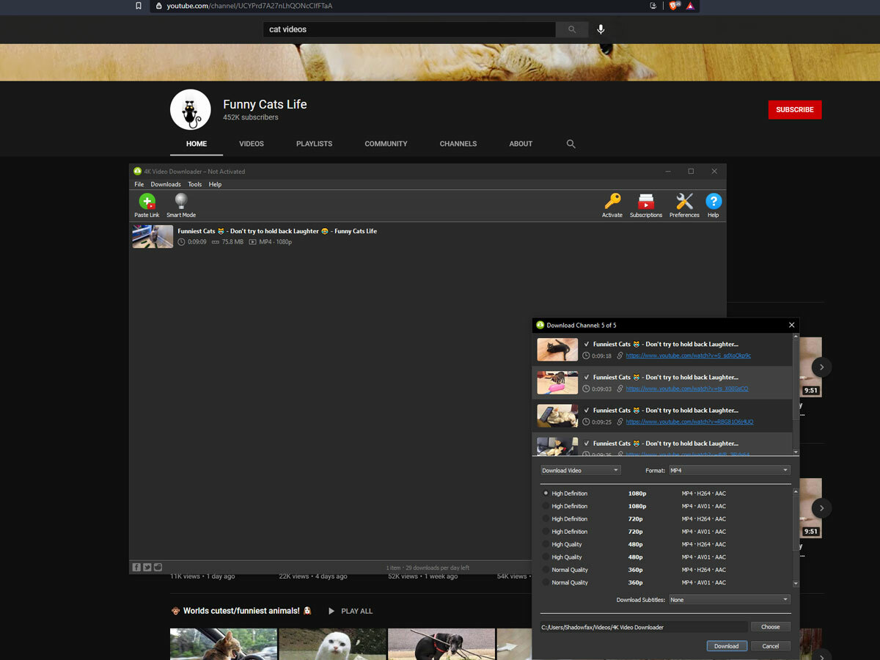Open the Help menu in the menu bar
This screenshot has height=660, width=880.
[x=215, y=184]
